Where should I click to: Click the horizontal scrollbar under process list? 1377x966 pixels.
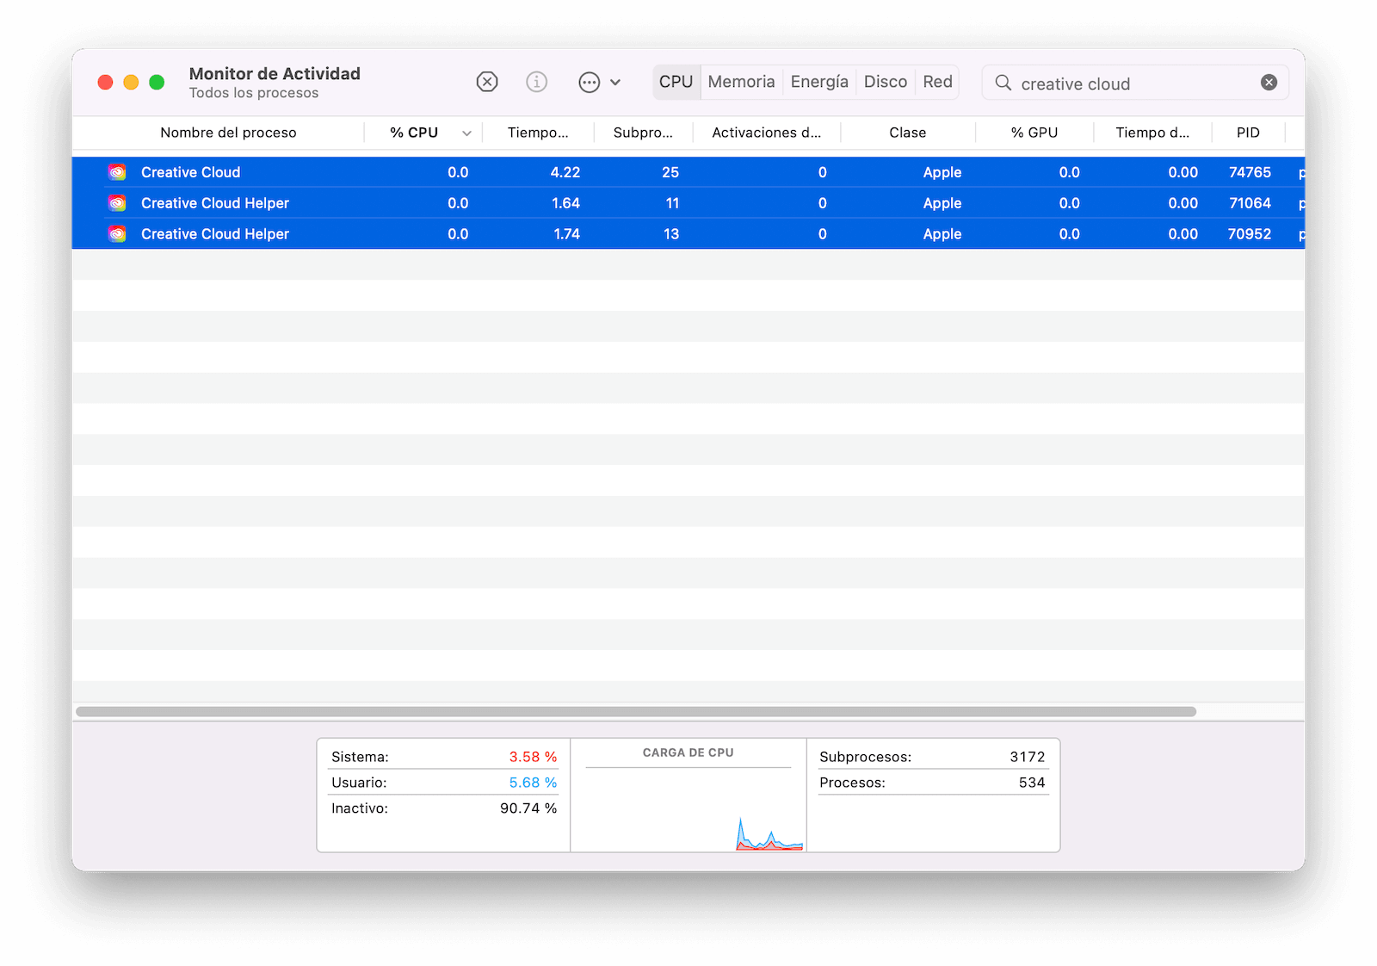636,712
